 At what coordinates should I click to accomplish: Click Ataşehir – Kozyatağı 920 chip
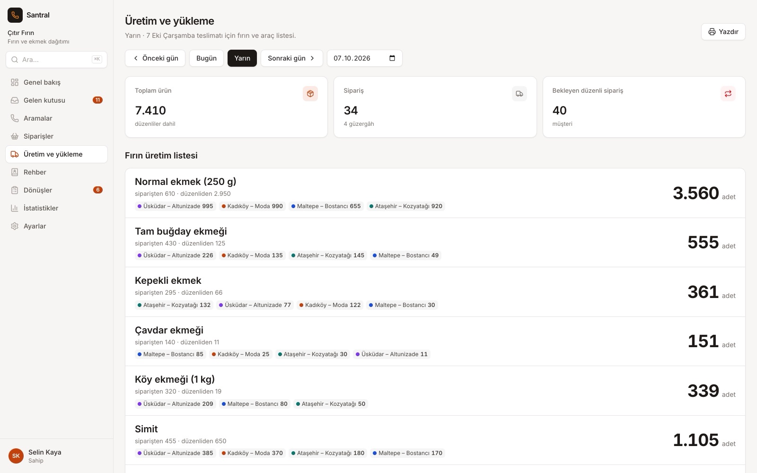[x=406, y=206]
